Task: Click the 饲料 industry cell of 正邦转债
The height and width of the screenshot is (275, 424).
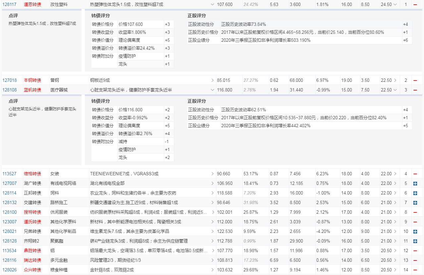Action: pyautogui.click(x=55, y=193)
